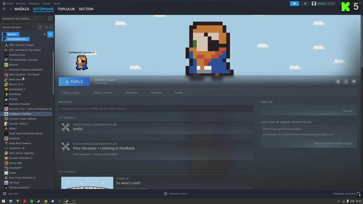Click the taskbar volume icon
Viewport: 363px width, 204px height.
click(352, 201)
